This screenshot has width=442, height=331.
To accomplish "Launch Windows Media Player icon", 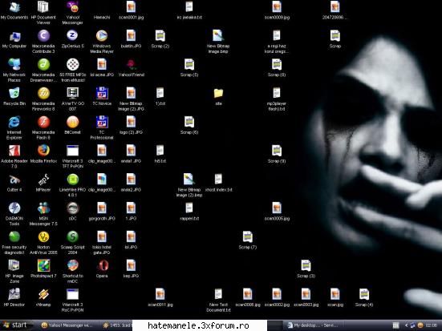I will click(x=102, y=42).
